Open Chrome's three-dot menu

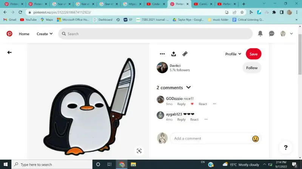[297, 12]
